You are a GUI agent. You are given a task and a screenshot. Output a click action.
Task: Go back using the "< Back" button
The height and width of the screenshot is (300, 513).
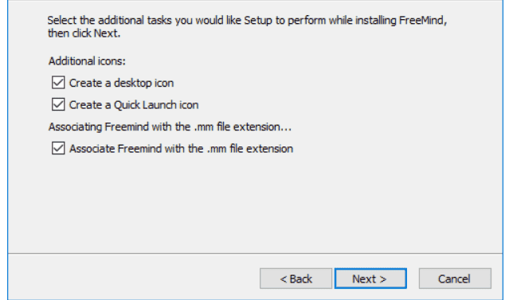pyautogui.click(x=296, y=279)
